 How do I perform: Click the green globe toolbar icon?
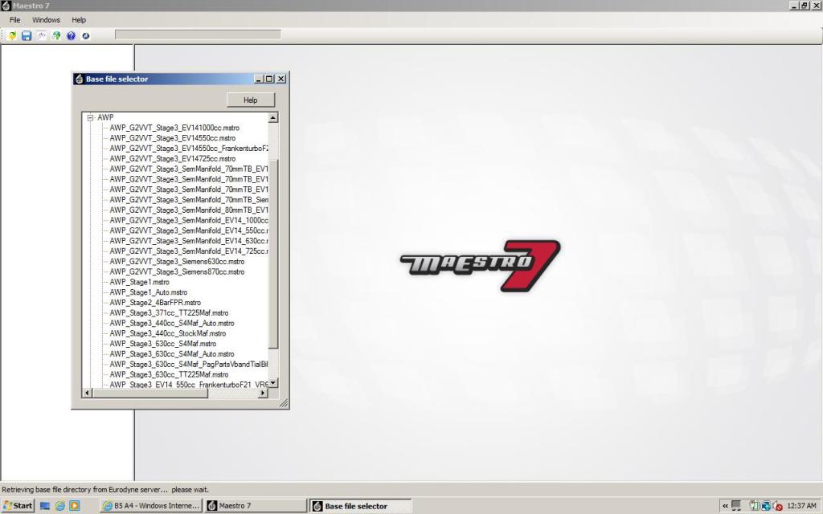click(x=55, y=35)
